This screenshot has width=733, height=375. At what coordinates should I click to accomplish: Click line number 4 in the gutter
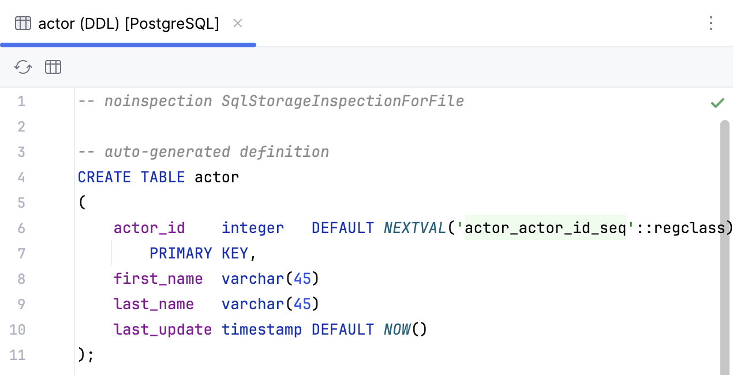(x=21, y=177)
